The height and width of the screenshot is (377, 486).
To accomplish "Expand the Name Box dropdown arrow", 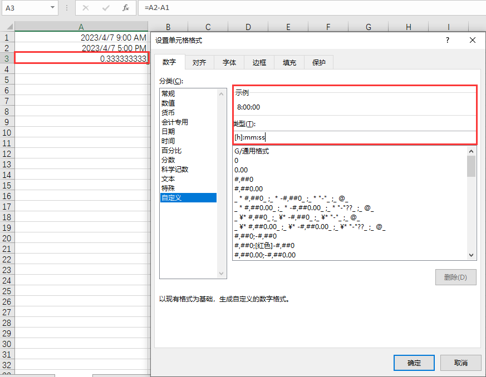I will (x=53, y=8).
